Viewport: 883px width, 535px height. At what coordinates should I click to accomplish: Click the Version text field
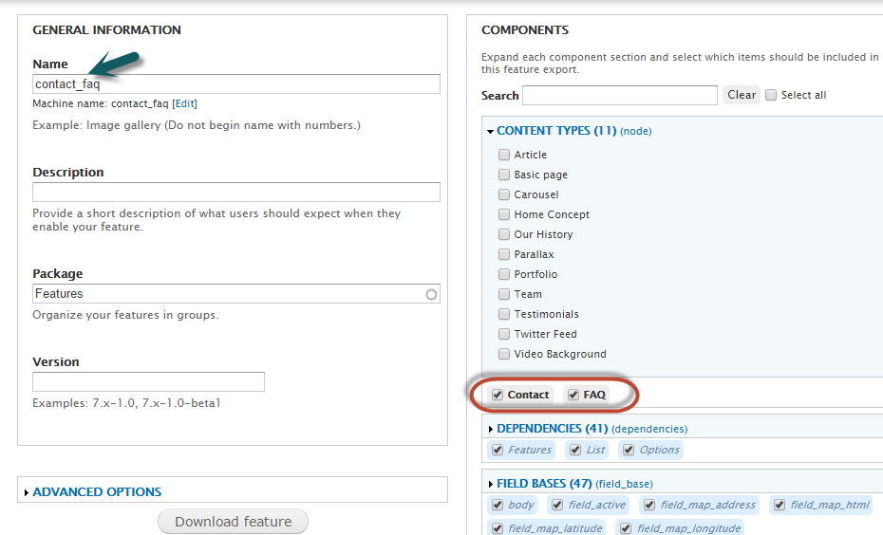(148, 382)
